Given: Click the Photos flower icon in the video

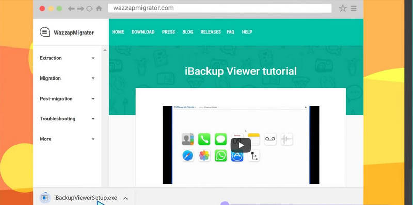Looking at the screenshot, I should coord(204,155).
